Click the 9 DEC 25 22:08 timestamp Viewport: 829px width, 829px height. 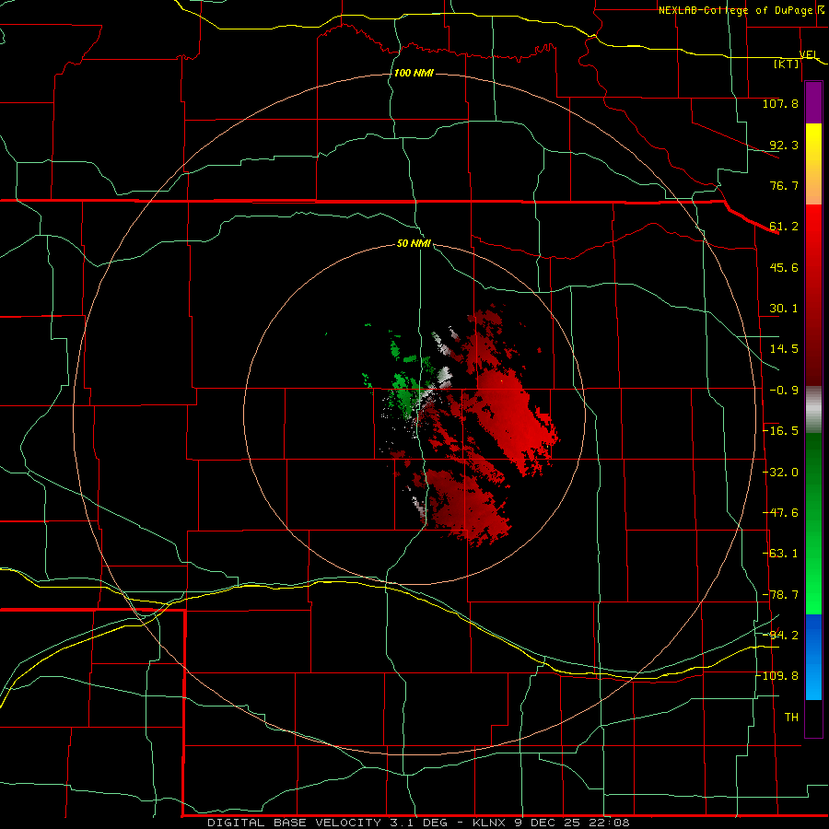coord(572,823)
